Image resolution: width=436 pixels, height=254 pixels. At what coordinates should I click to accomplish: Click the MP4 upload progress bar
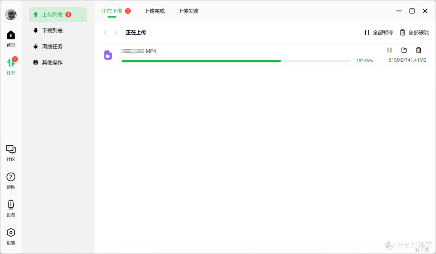click(236, 61)
